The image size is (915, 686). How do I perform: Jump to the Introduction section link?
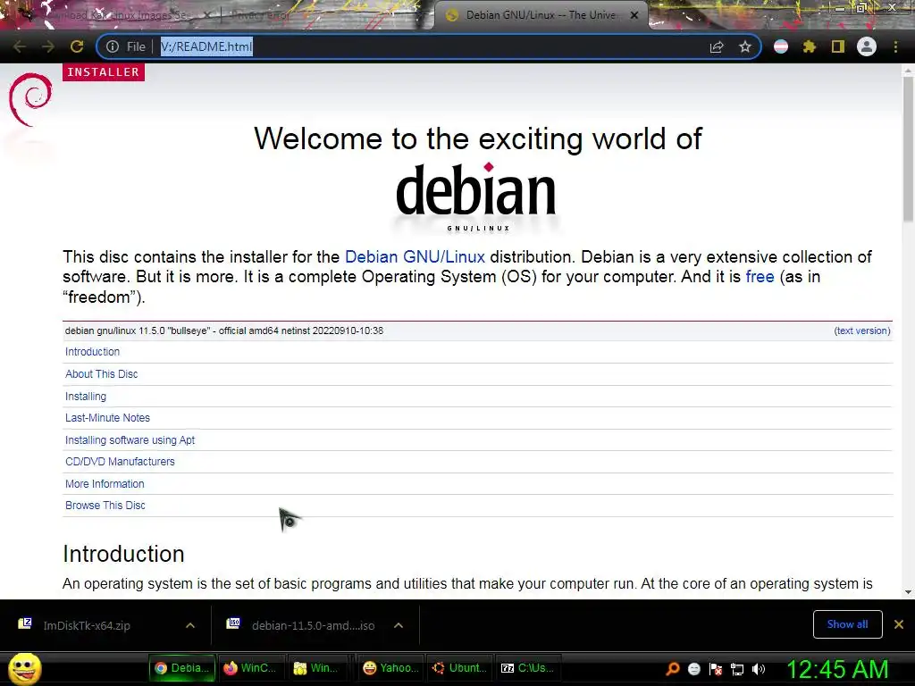[92, 352]
